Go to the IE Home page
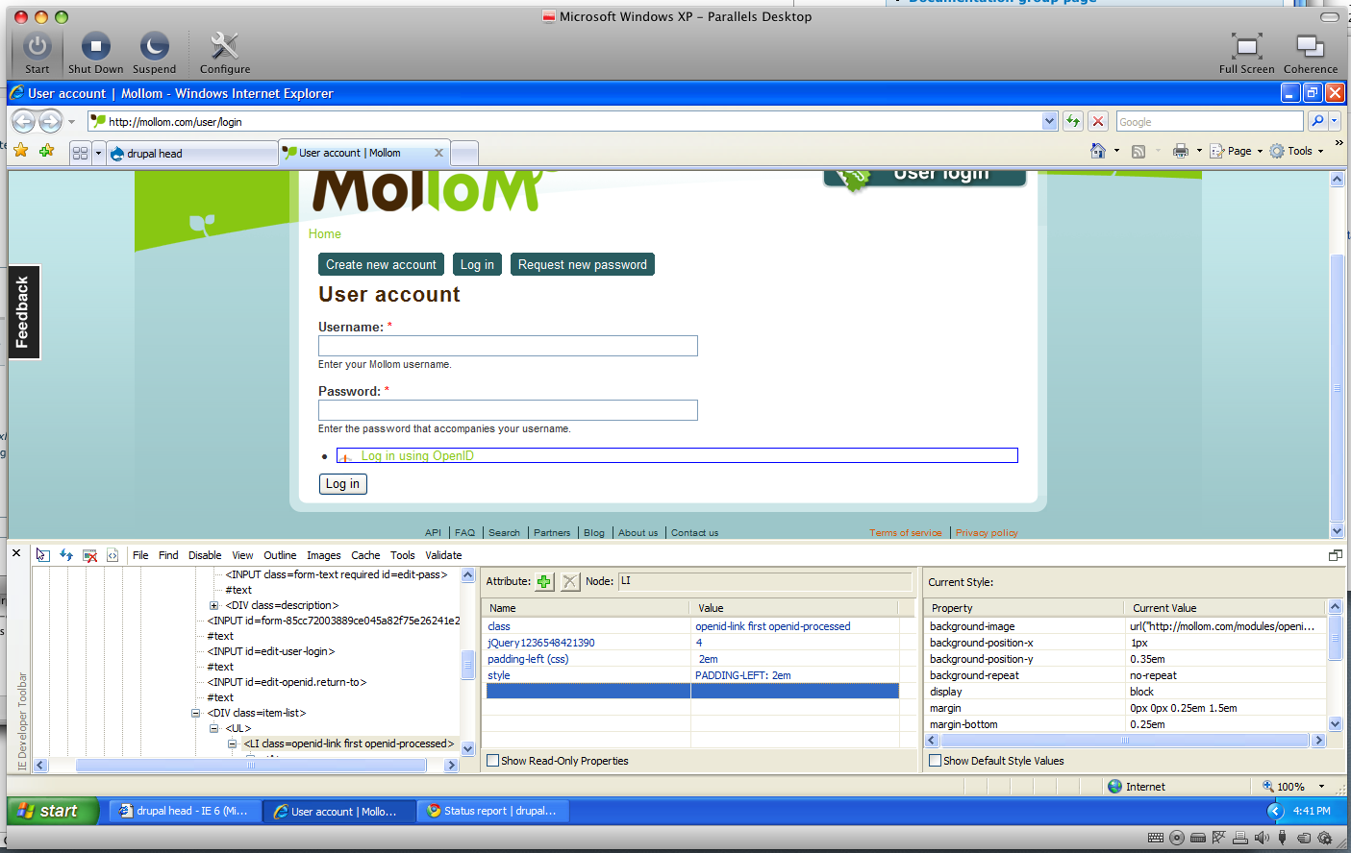The height and width of the screenshot is (853, 1351). 1098,151
